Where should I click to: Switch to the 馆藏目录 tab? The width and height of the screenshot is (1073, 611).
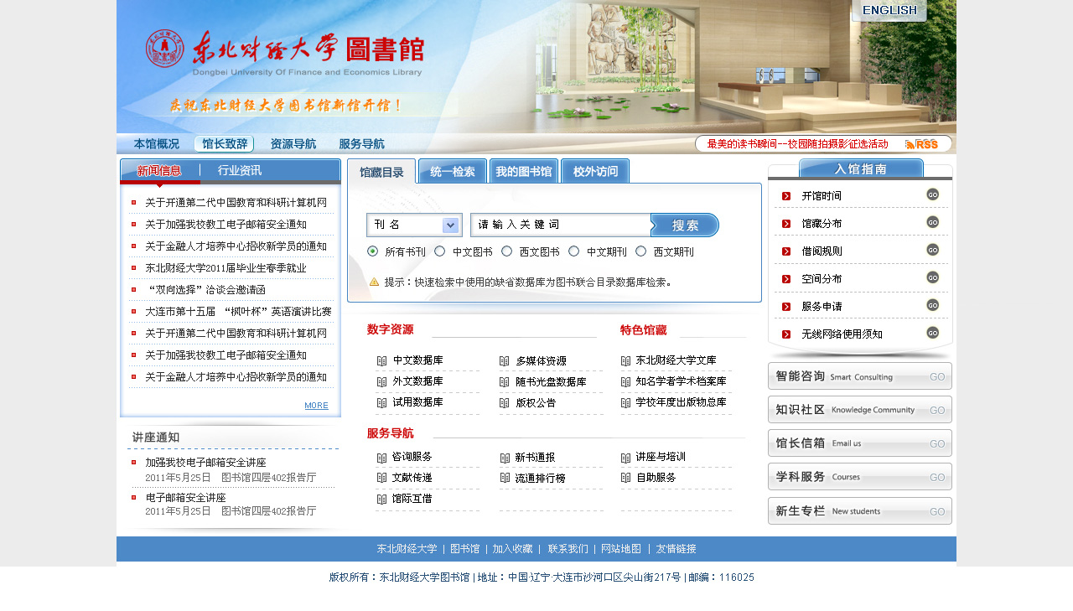click(381, 172)
